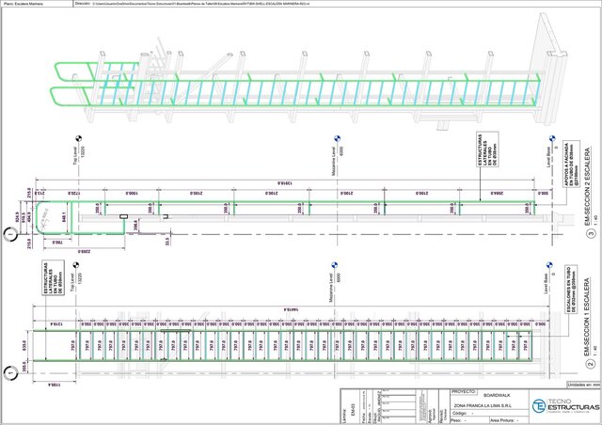Click 'ESCALONES EN TUBO' callout note

571,290
